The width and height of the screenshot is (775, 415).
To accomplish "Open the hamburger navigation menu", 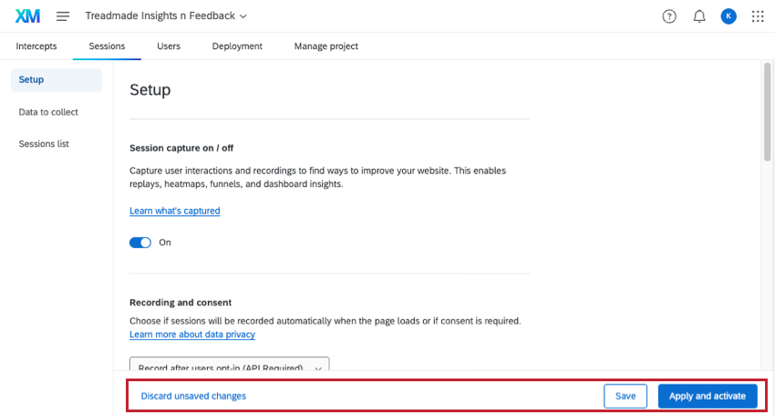I will click(x=63, y=16).
